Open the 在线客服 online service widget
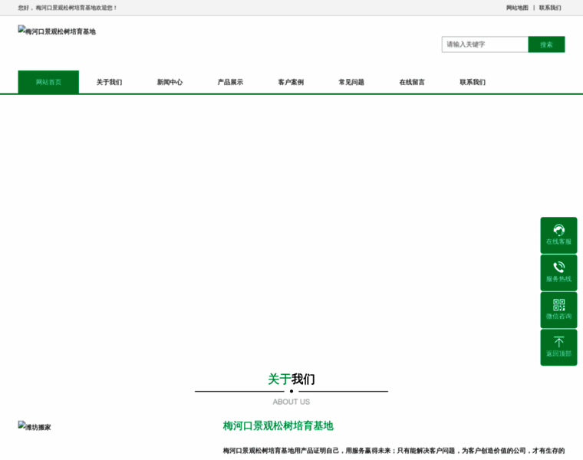The height and width of the screenshot is (460, 583). [x=558, y=235]
